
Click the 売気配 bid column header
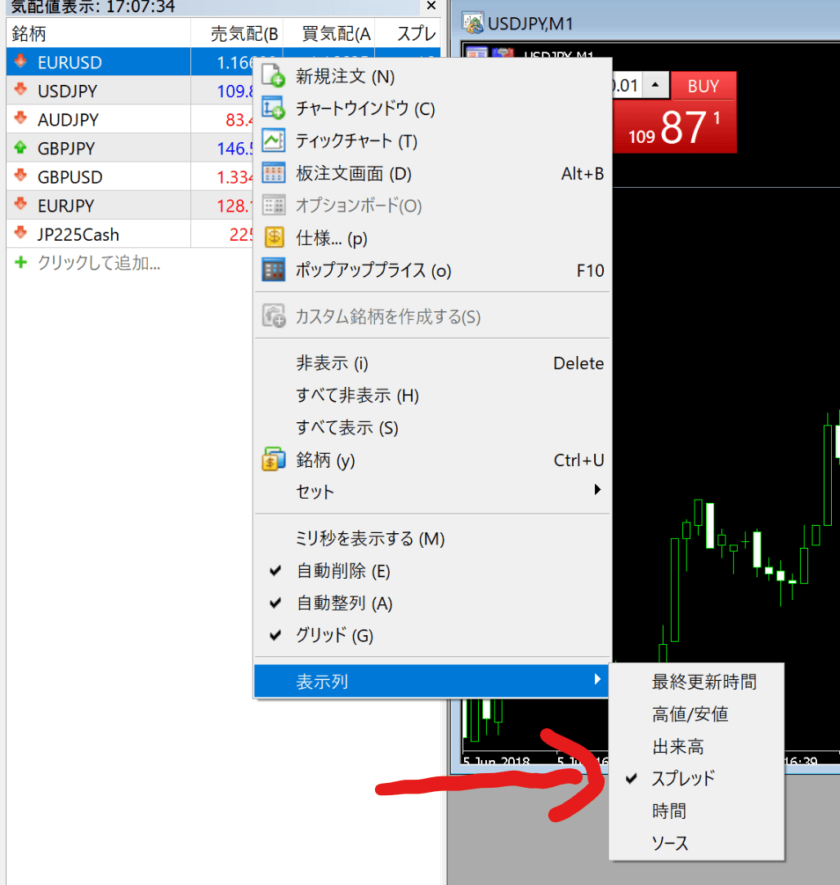pyautogui.click(x=237, y=33)
